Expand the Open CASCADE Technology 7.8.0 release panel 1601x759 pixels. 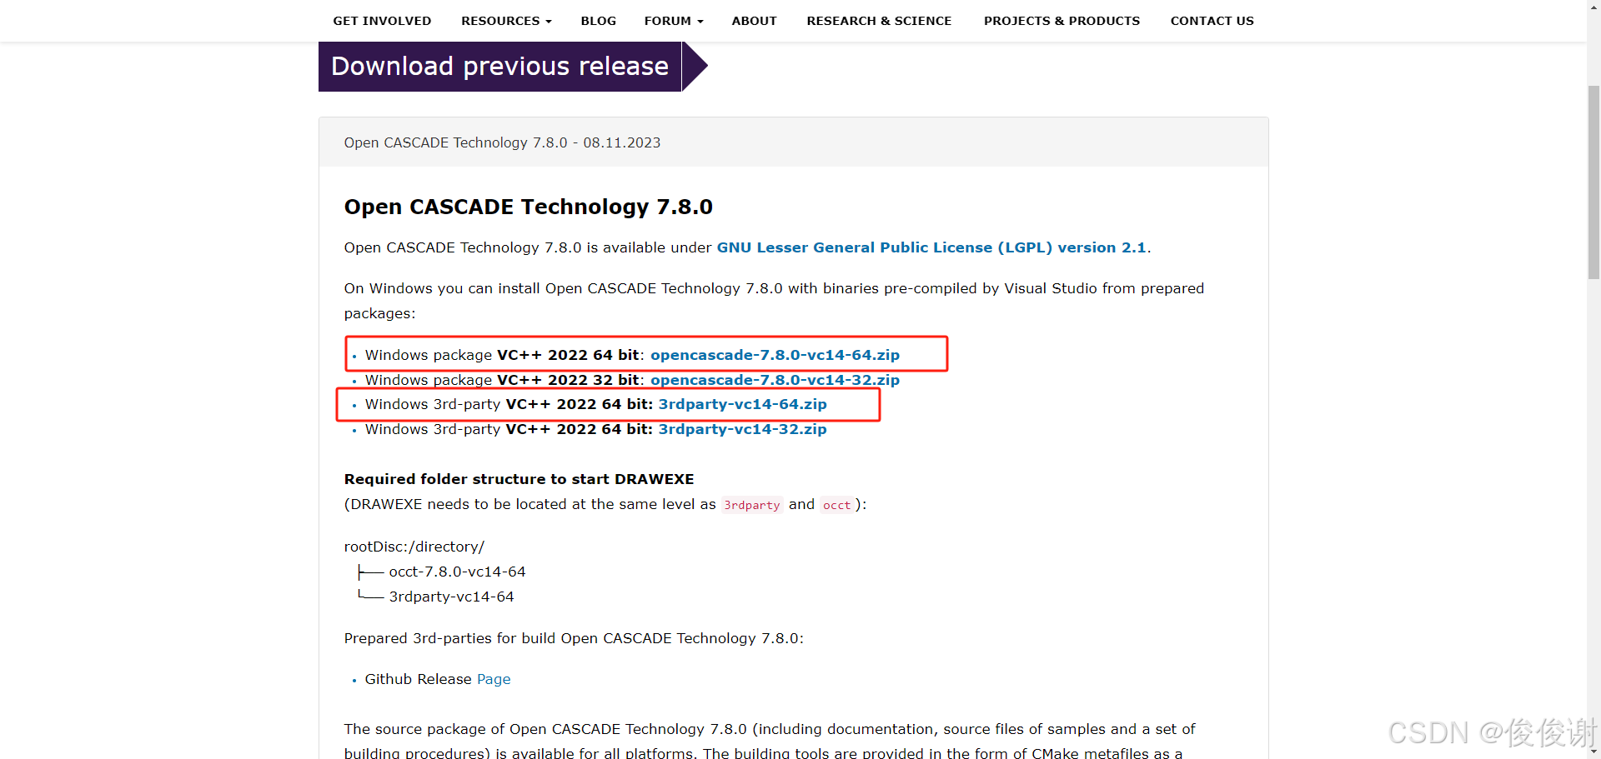click(x=502, y=142)
